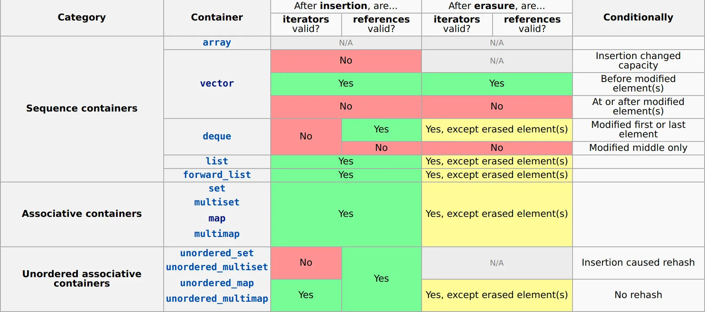Select the Sequence containers category cell
This screenshot has height=312, width=705.
coord(82,109)
